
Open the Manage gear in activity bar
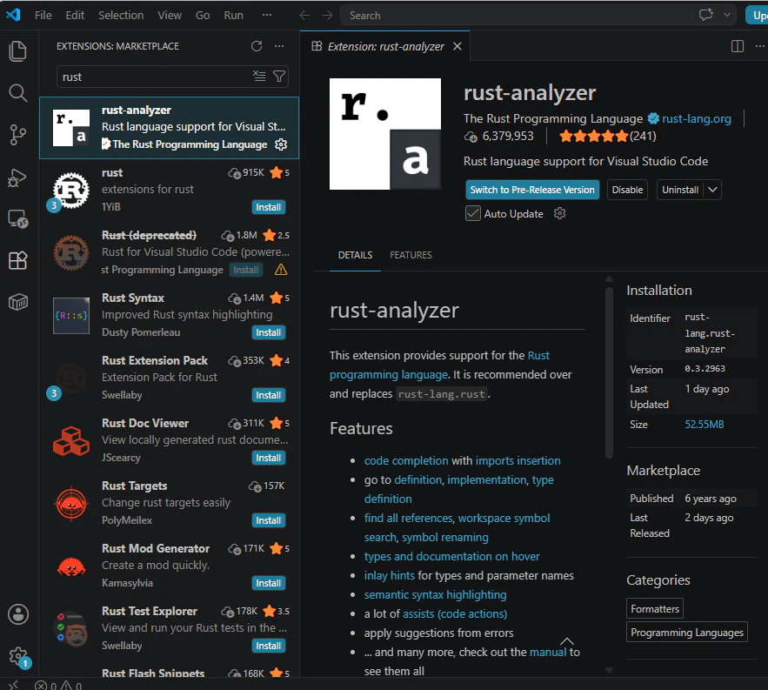[x=18, y=656]
